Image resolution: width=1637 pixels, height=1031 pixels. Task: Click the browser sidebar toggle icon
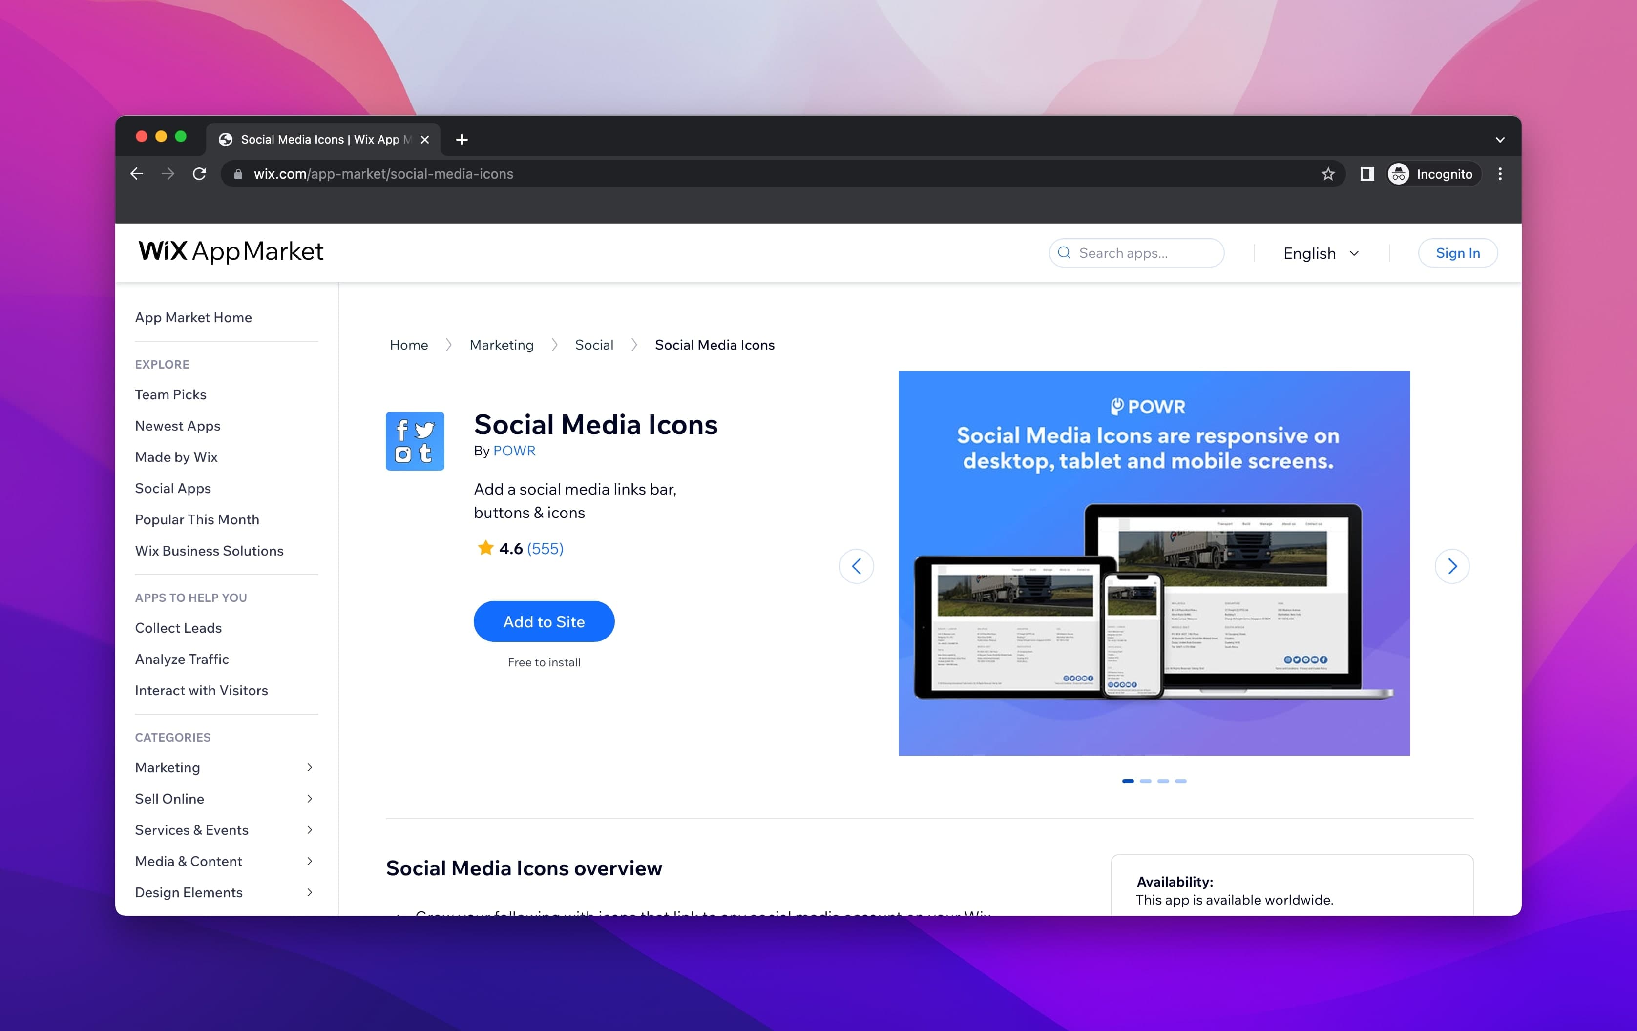pyautogui.click(x=1367, y=173)
